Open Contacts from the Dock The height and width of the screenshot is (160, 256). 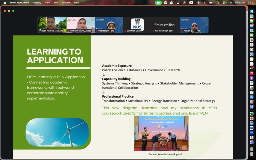251,49
